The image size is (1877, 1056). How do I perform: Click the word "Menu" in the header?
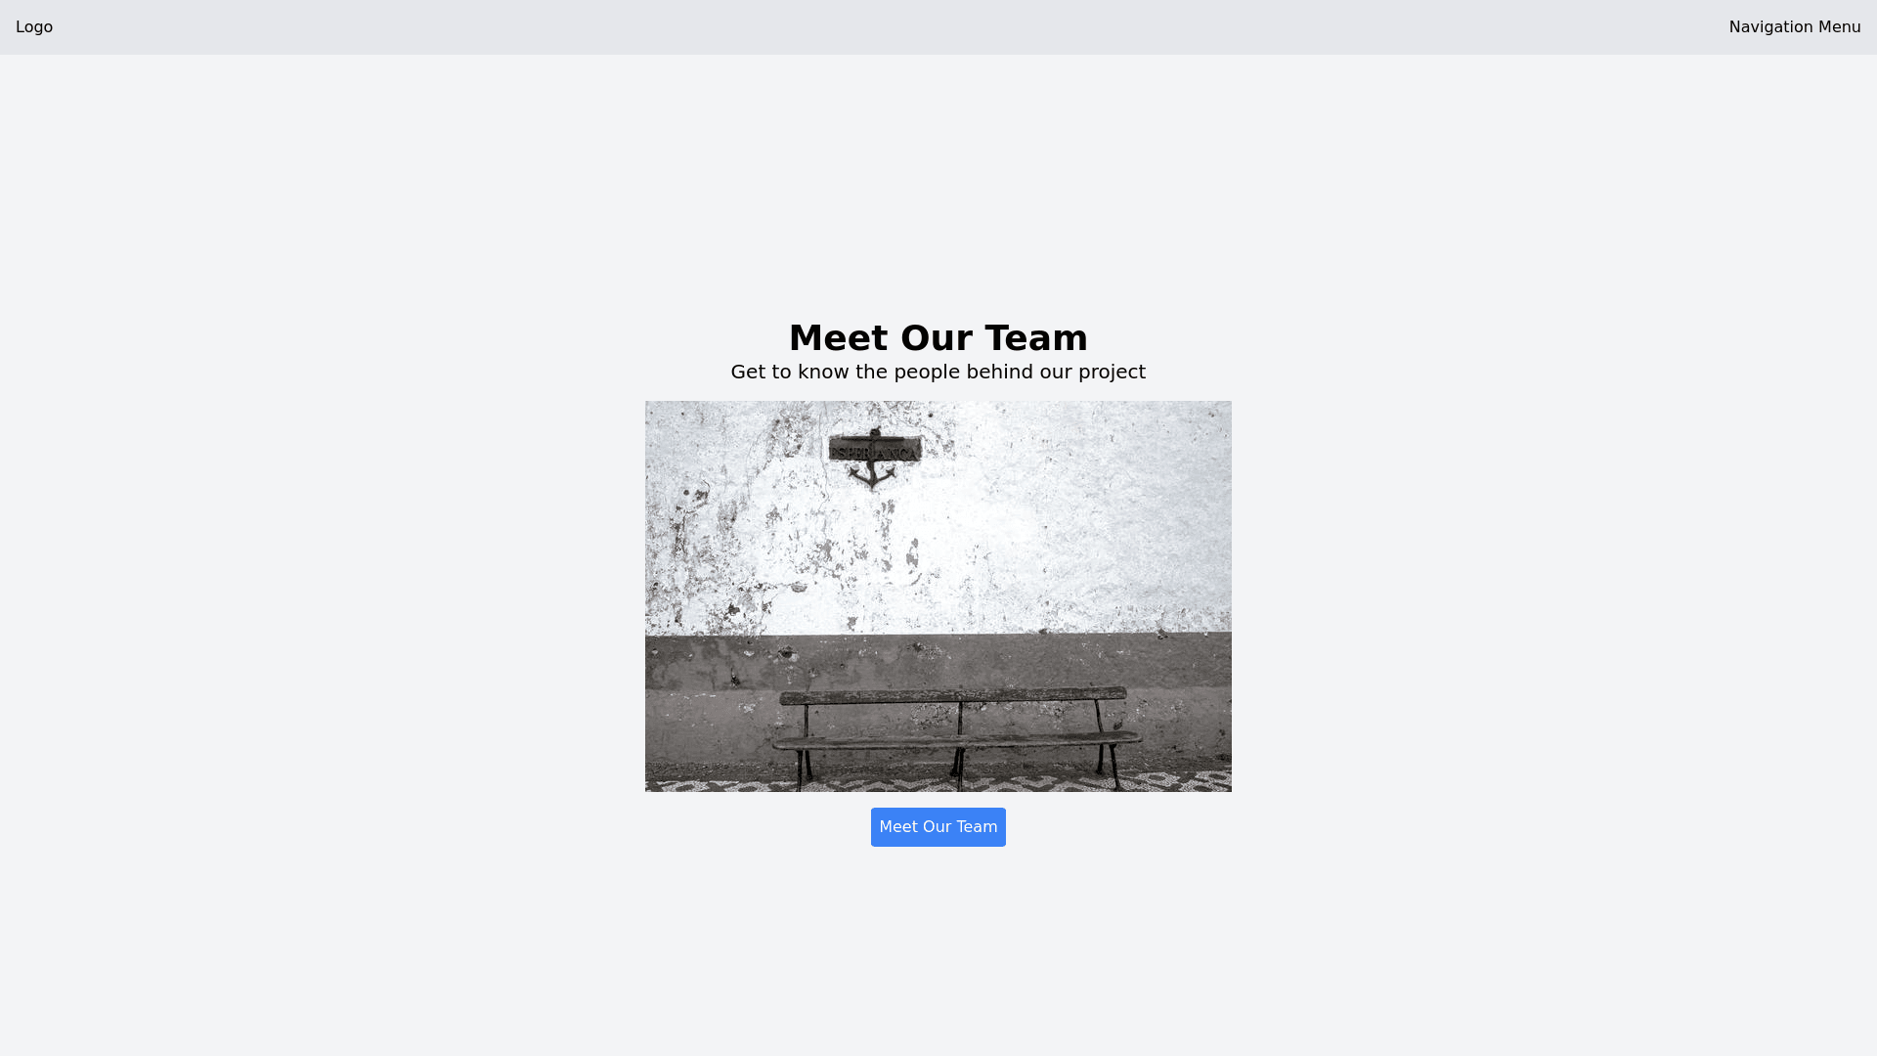pos(1839,27)
